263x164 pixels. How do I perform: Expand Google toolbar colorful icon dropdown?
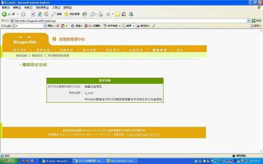point(67,26)
